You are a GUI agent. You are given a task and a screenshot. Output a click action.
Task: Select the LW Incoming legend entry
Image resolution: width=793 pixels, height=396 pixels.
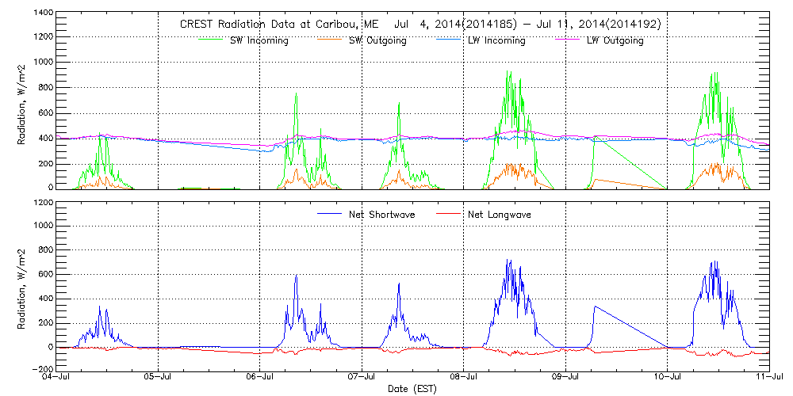(496, 41)
